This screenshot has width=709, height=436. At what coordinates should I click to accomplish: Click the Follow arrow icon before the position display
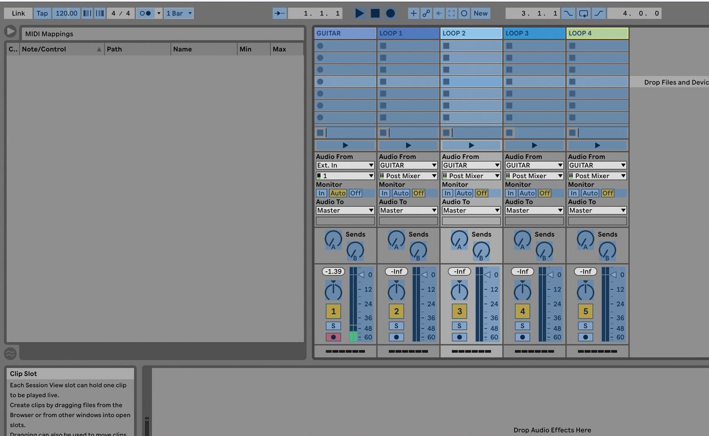(x=279, y=12)
